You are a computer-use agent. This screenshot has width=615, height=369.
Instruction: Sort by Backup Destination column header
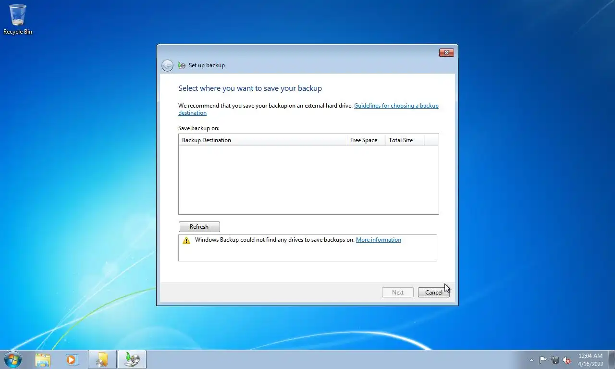point(263,140)
